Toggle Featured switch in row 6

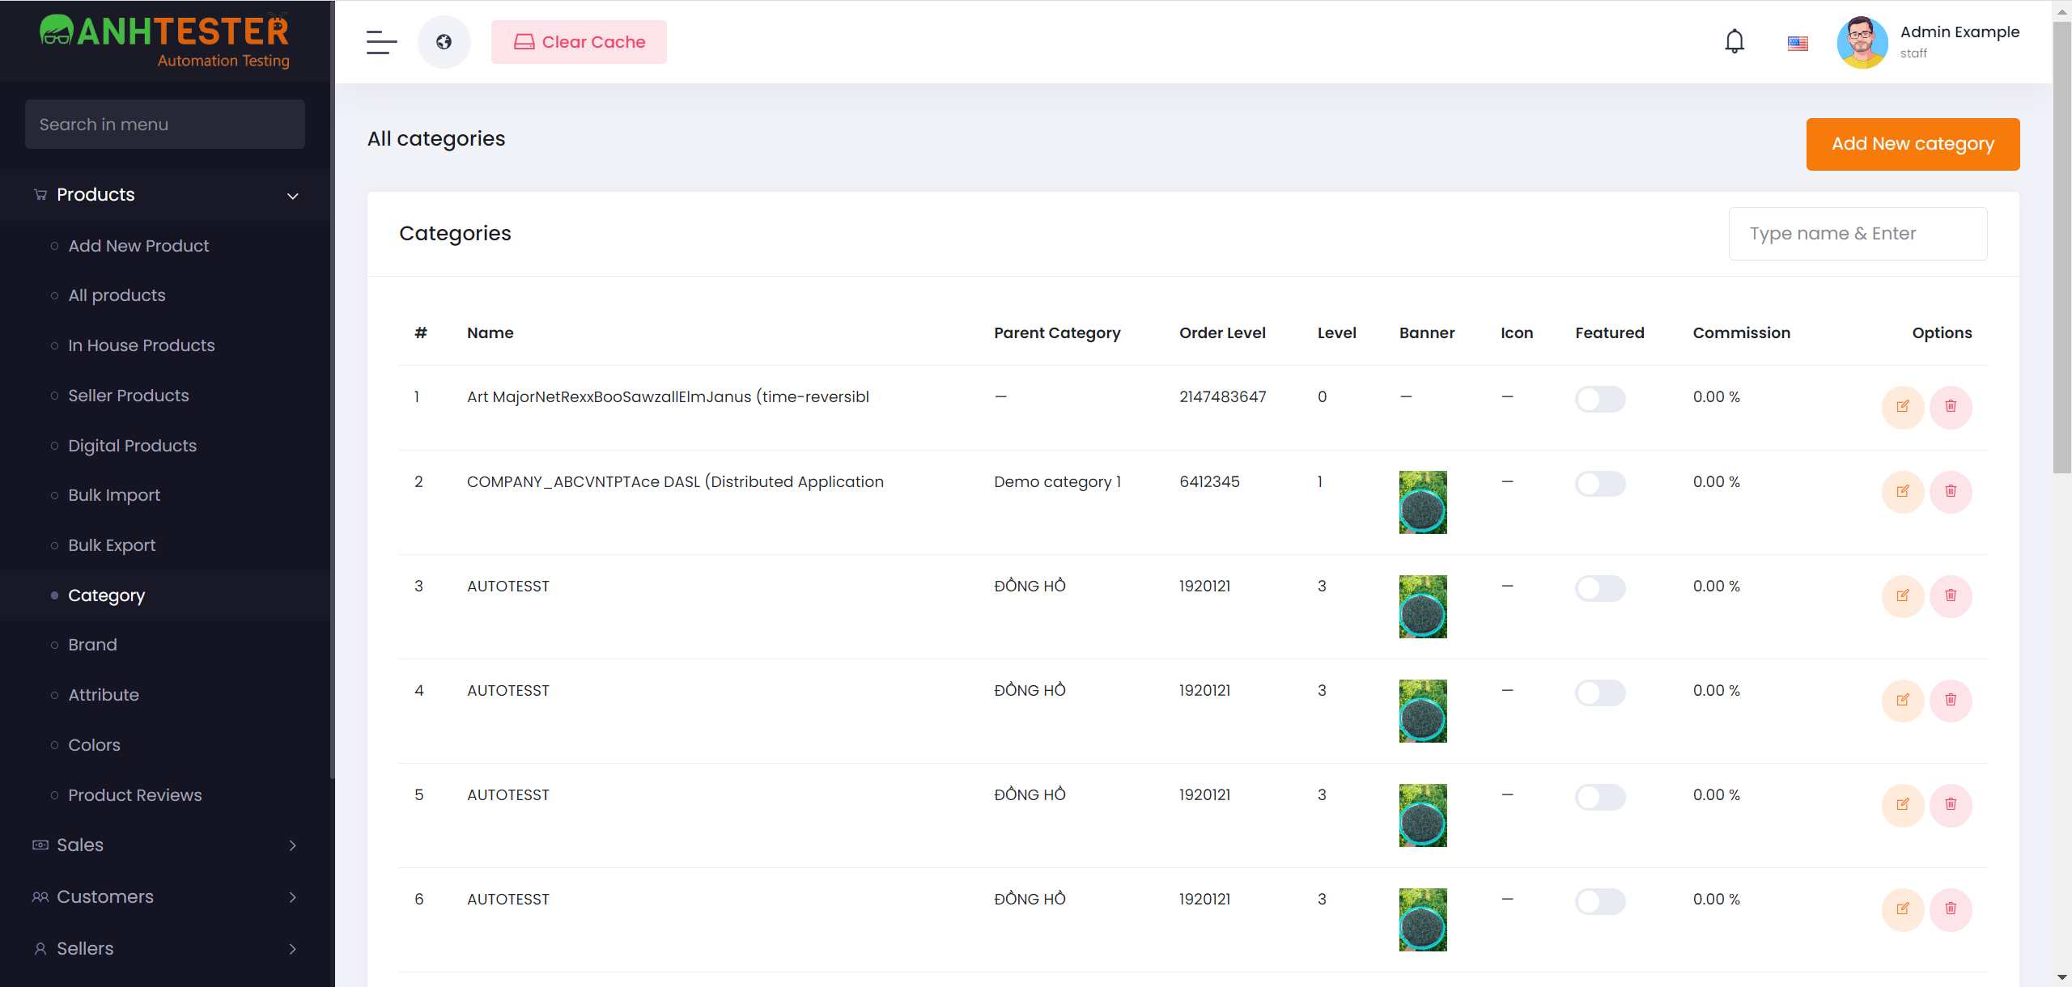pos(1600,901)
